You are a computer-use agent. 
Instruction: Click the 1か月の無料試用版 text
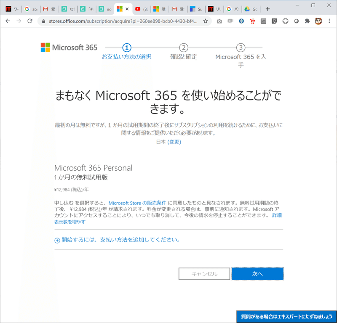coord(81,177)
